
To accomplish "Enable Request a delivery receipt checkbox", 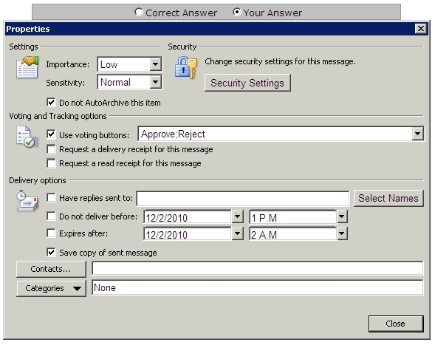I will coord(51,149).
